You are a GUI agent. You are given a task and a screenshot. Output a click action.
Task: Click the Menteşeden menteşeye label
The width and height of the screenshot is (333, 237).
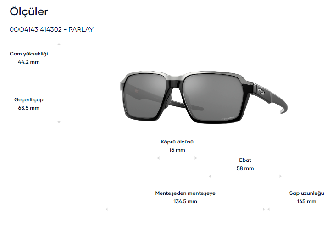coord(185,193)
